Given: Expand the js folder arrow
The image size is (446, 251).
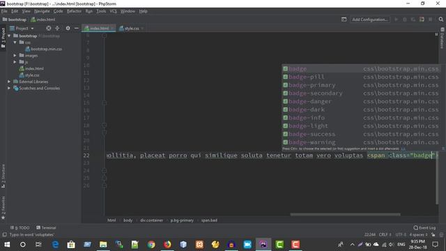Looking at the screenshot, I should [15, 62].
